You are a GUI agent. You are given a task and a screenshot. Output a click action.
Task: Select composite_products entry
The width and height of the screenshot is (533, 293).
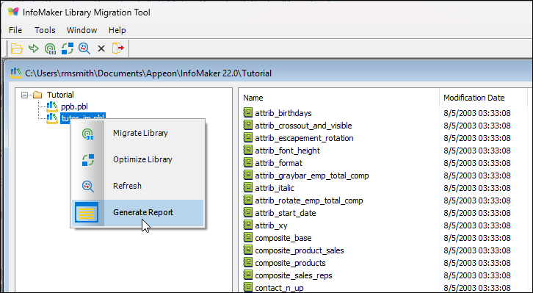coord(290,263)
